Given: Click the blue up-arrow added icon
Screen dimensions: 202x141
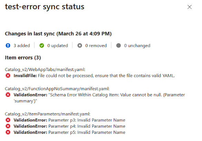Looking at the screenshot, I should pos(8,46).
